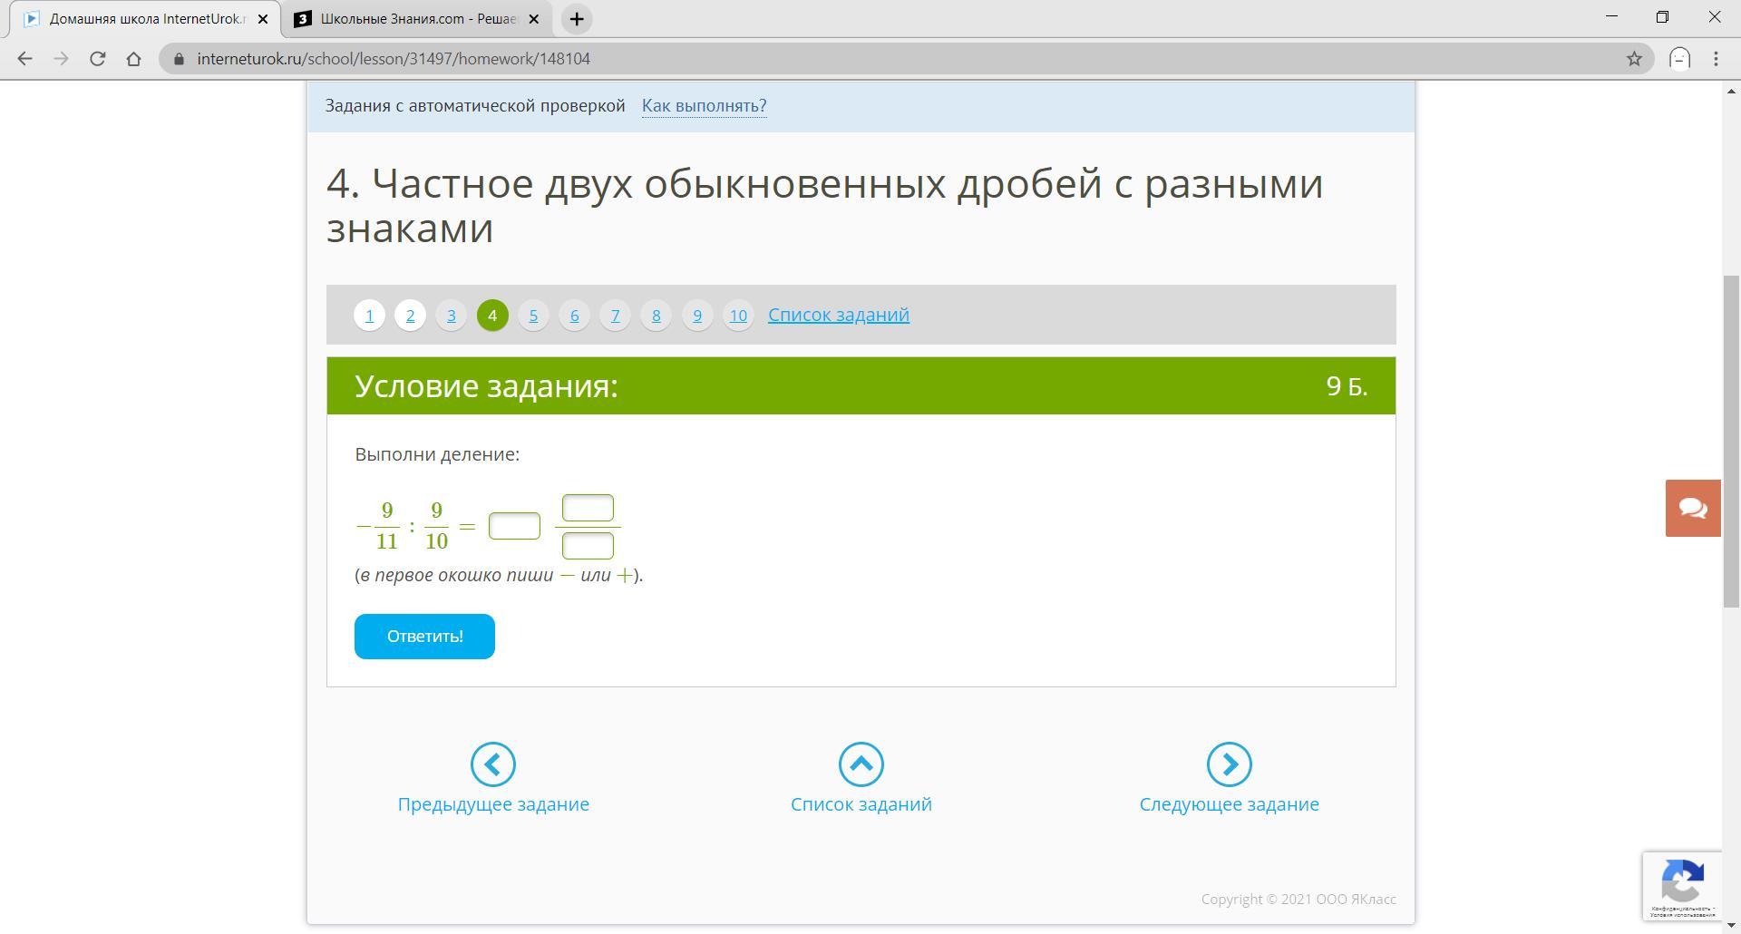Go to the browser home page
This screenshot has width=1741, height=934.
click(x=133, y=59)
